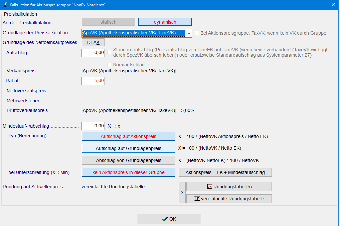Open the vereinfachte Rundungstabelle button

[x=229, y=199]
